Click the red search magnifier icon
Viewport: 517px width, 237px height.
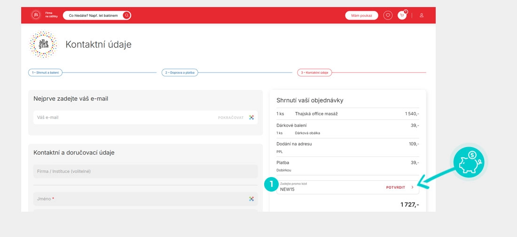pyautogui.click(x=126, y=15)
